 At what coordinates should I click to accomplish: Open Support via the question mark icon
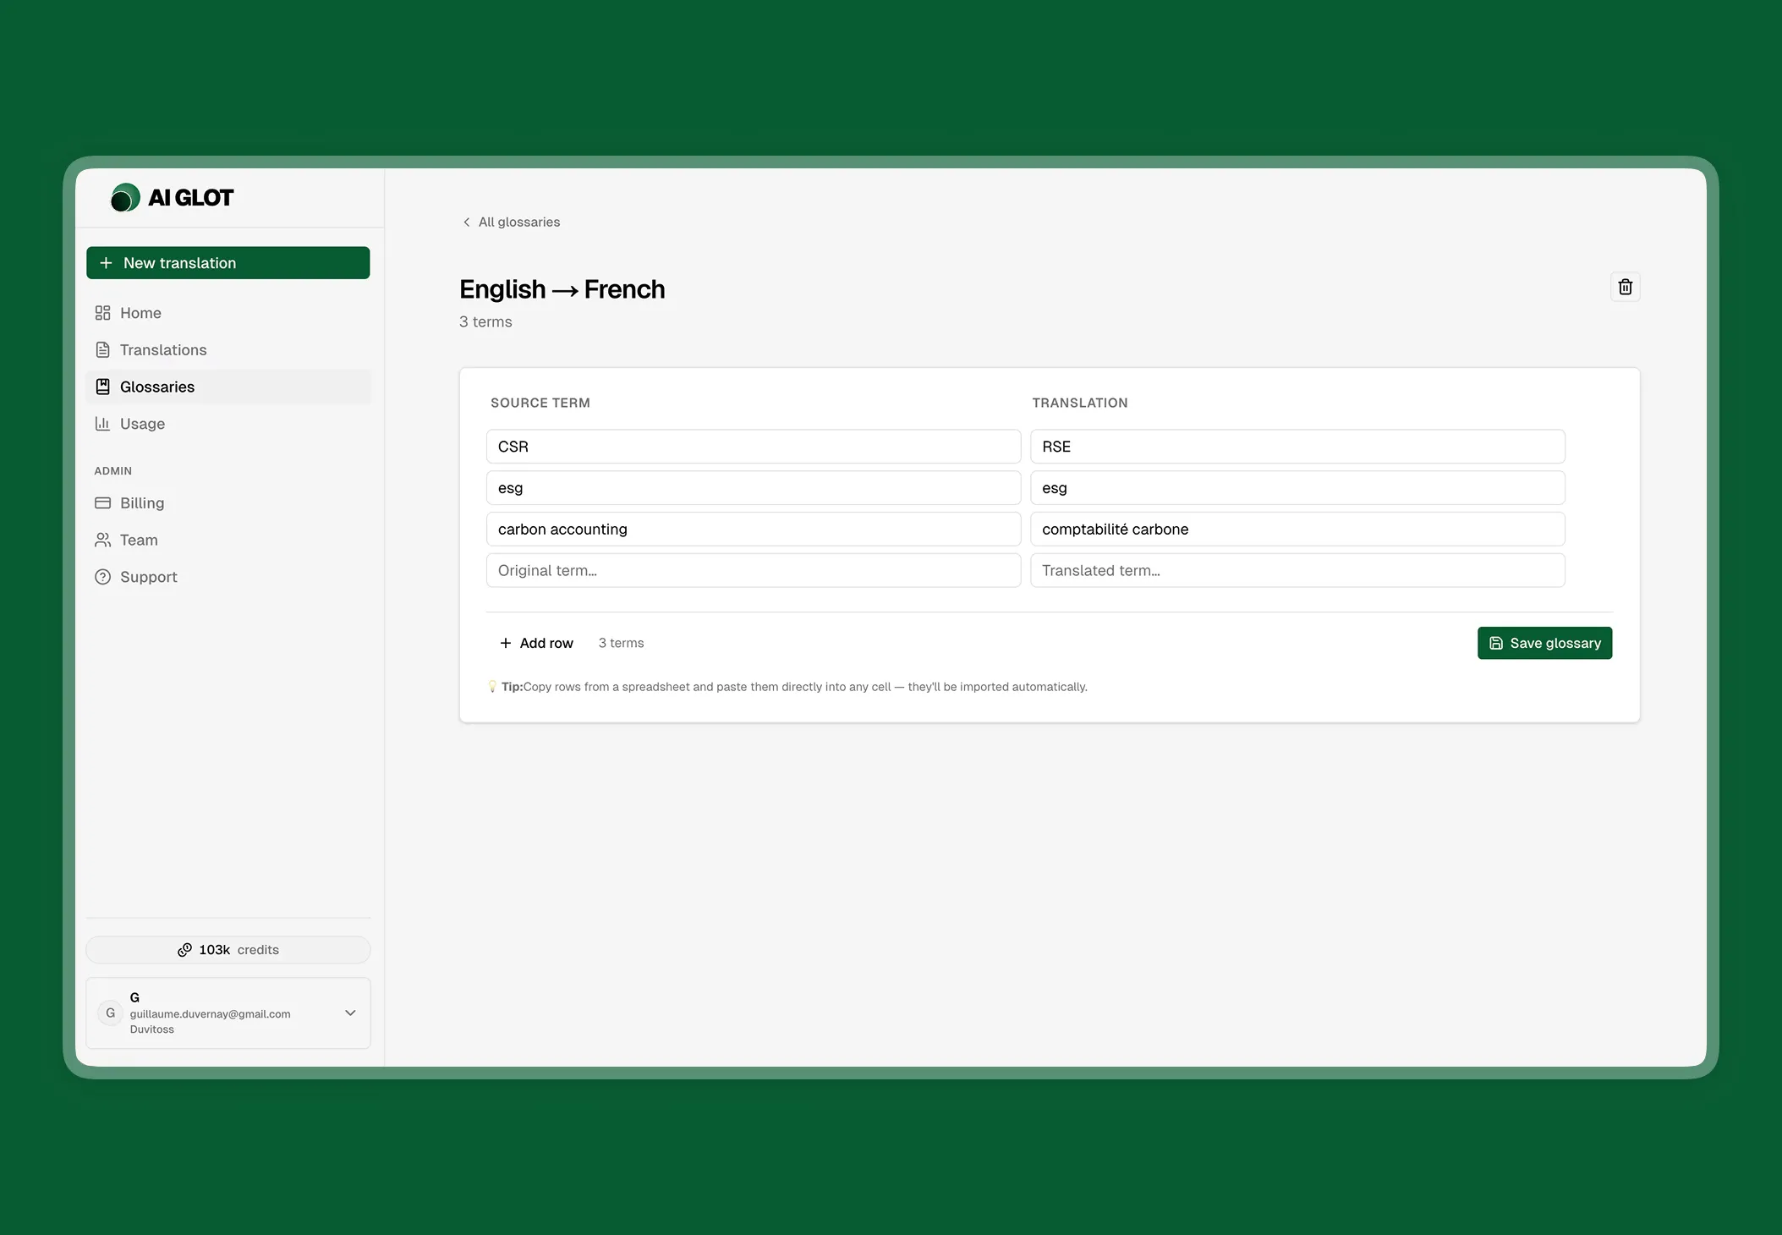pyautogui.click(x=102, y=576)
